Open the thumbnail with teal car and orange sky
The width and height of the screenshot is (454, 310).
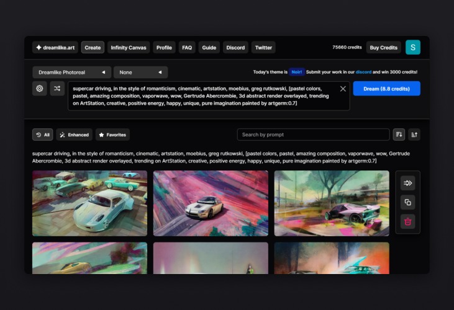332,258
